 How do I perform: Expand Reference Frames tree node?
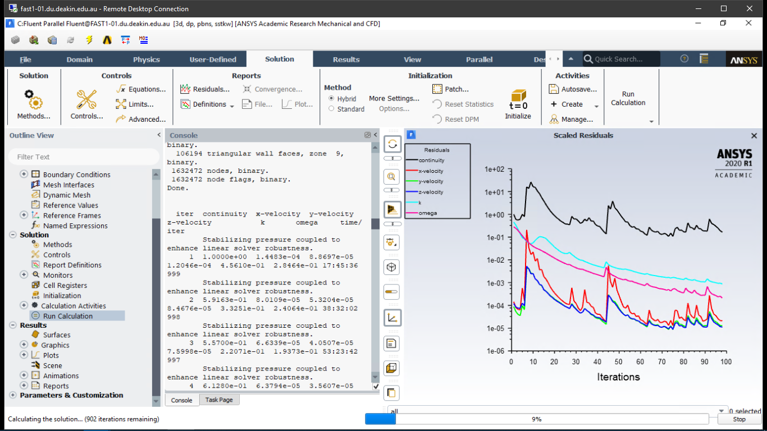(x=24, y=215)
